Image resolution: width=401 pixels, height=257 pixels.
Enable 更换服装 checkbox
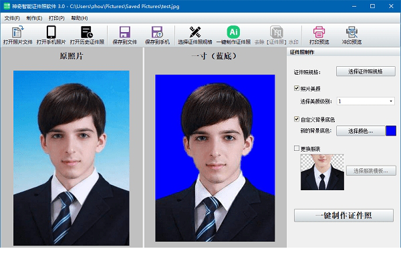297,148
